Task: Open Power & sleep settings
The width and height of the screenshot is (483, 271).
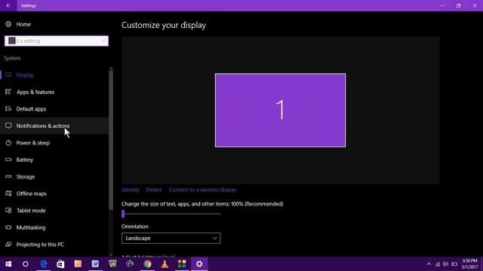Action: (54, 142)
